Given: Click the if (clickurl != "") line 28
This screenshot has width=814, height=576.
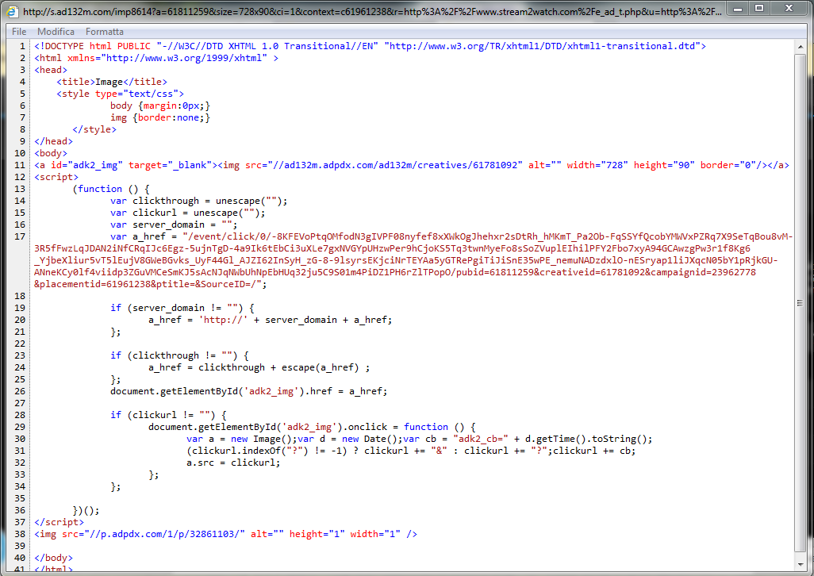Looking at the screenshot, I should click(168, 415).
